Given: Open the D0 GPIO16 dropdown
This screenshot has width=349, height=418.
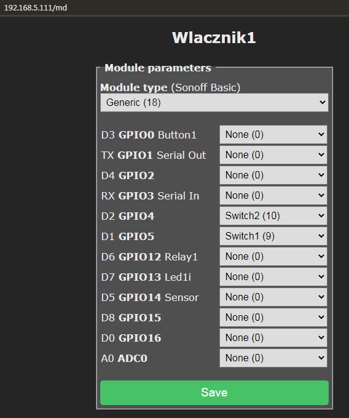Looking at the screenshot, I should click(x=273, y=337).
